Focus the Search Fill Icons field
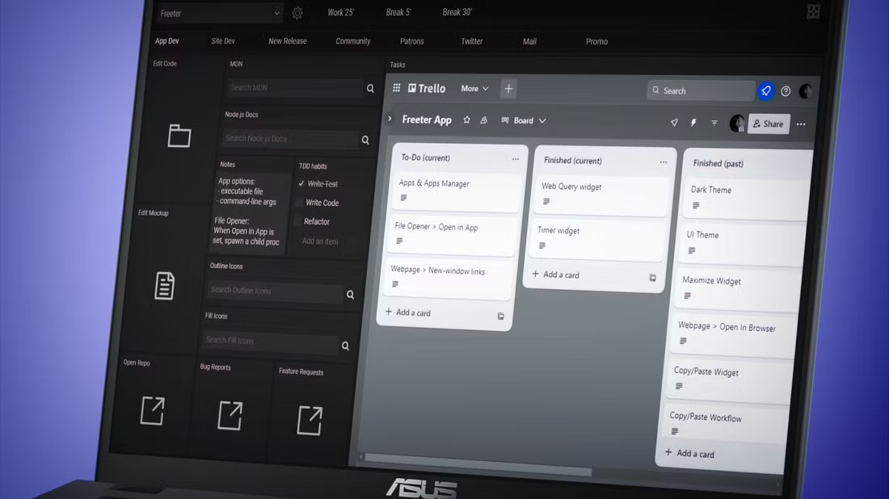889x499 pixels. 271,341
